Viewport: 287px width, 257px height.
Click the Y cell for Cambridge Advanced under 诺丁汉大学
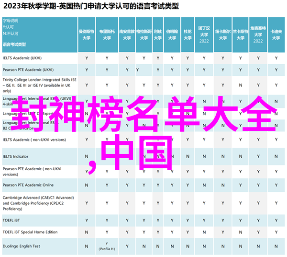(x=204, y=203)
